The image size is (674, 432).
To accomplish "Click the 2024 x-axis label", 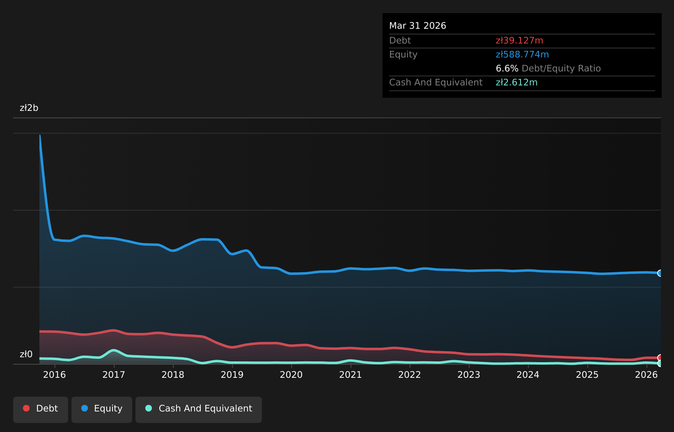I will click(528, 375).
